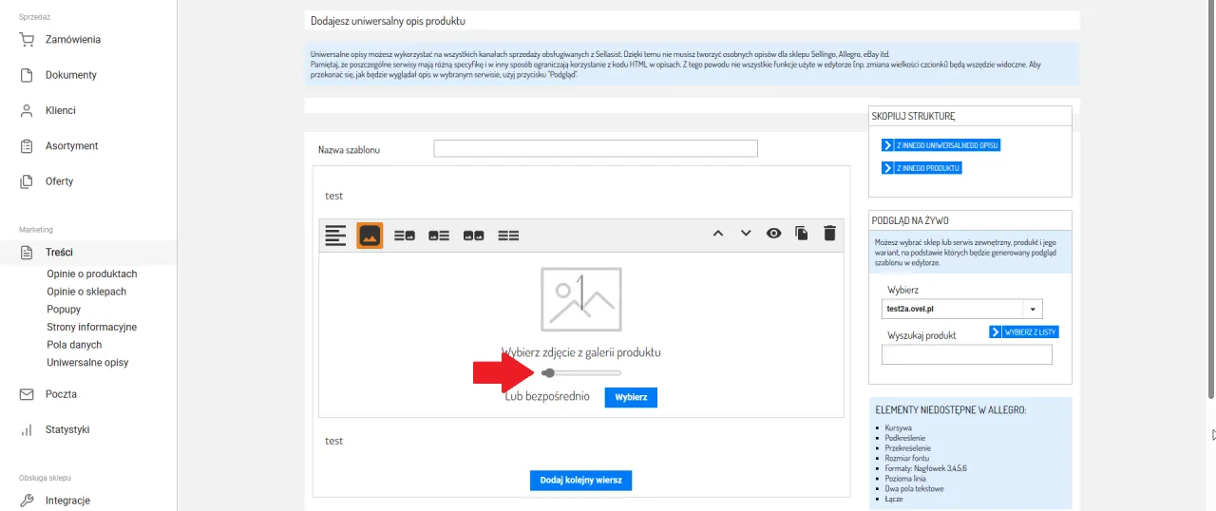Image resolution: width=1216 pixels, height=511 pixels.
Task: Click the 'Podgląd na żywo' heading
Action: tap(909, 220)
